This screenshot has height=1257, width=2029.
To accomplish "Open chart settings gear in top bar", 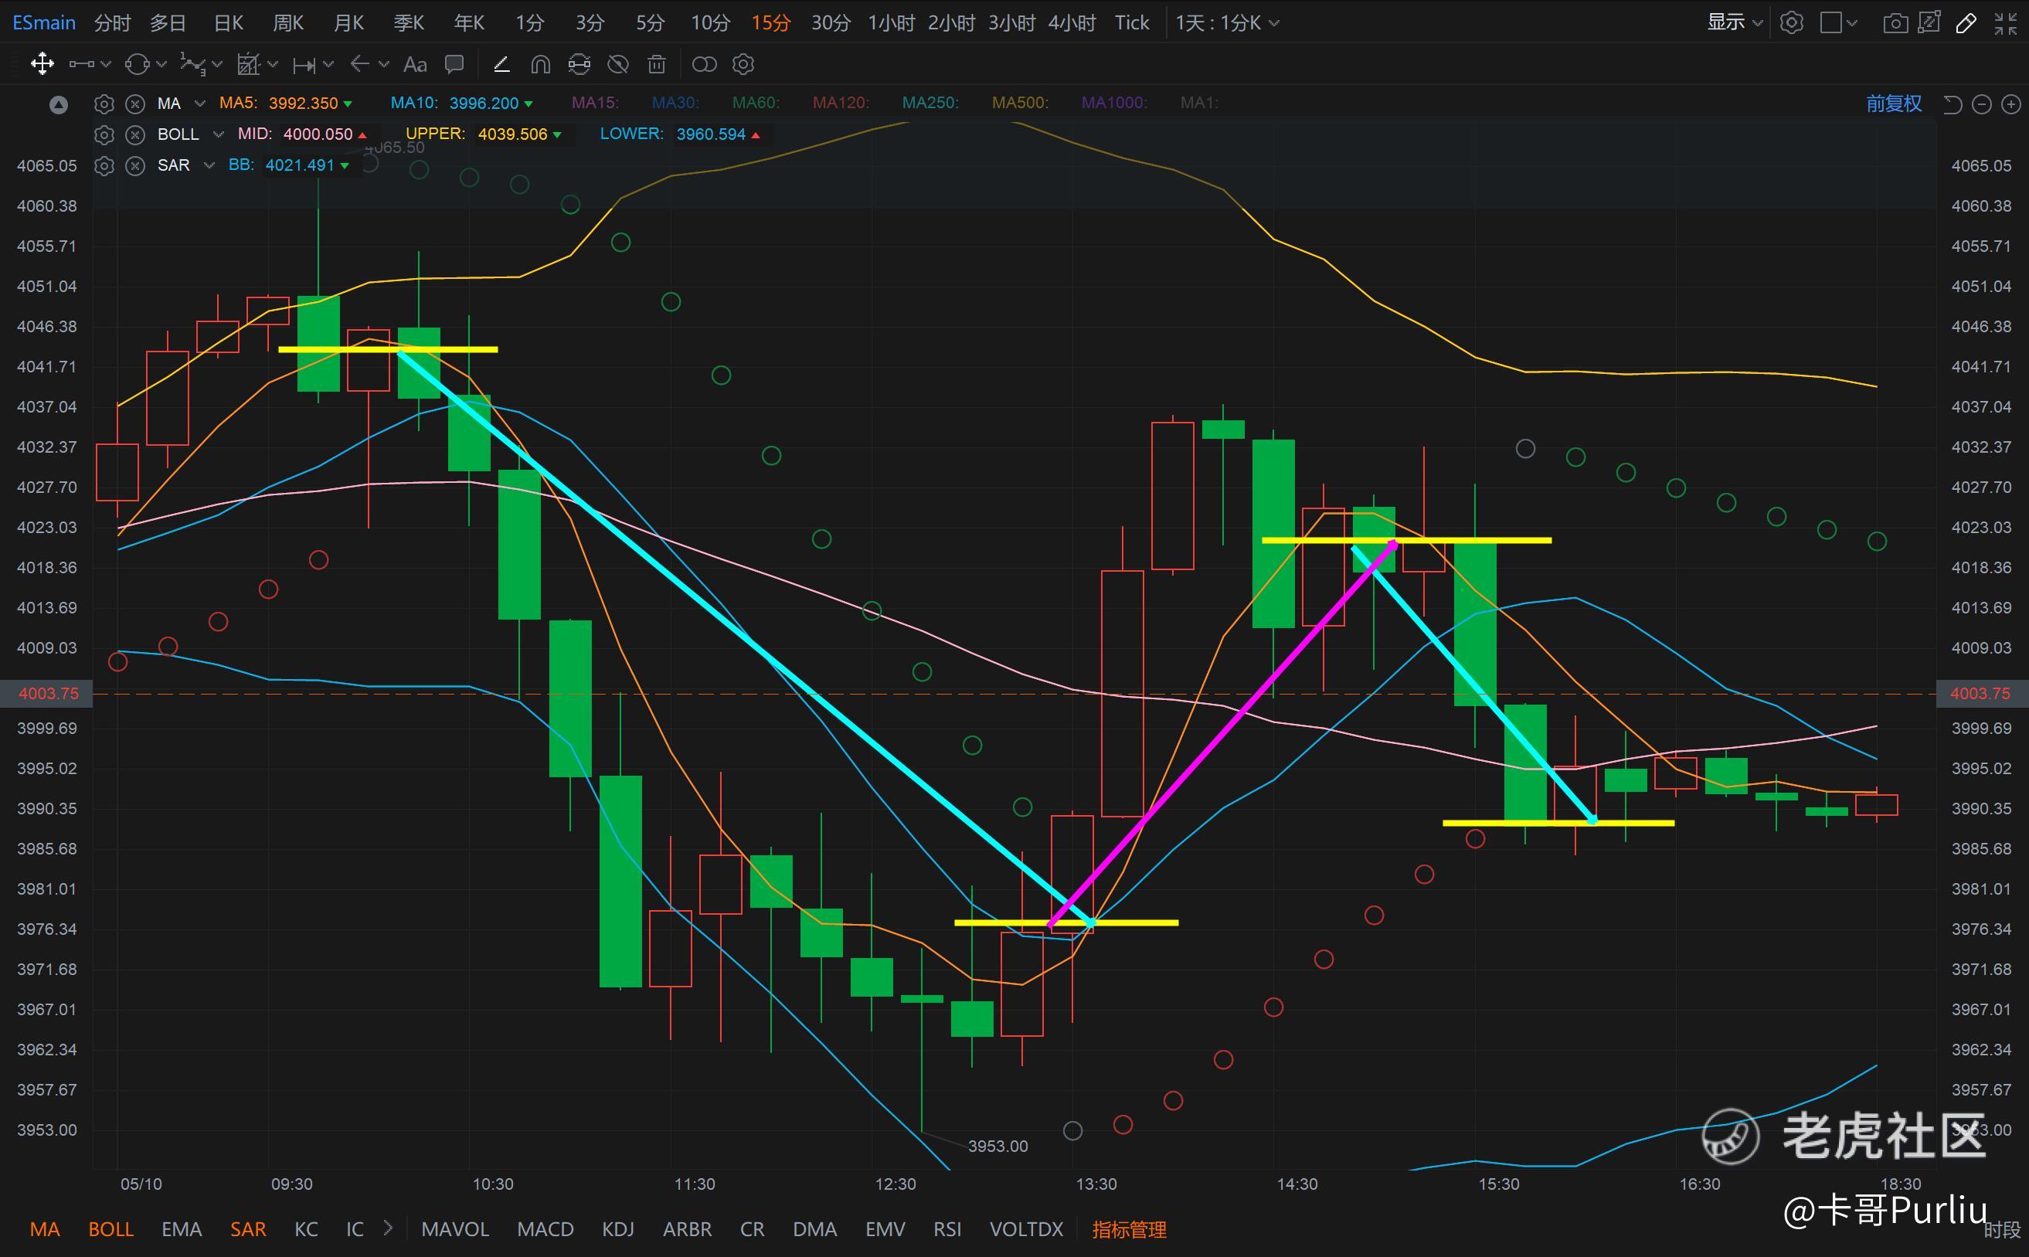I will point(1792,22).
